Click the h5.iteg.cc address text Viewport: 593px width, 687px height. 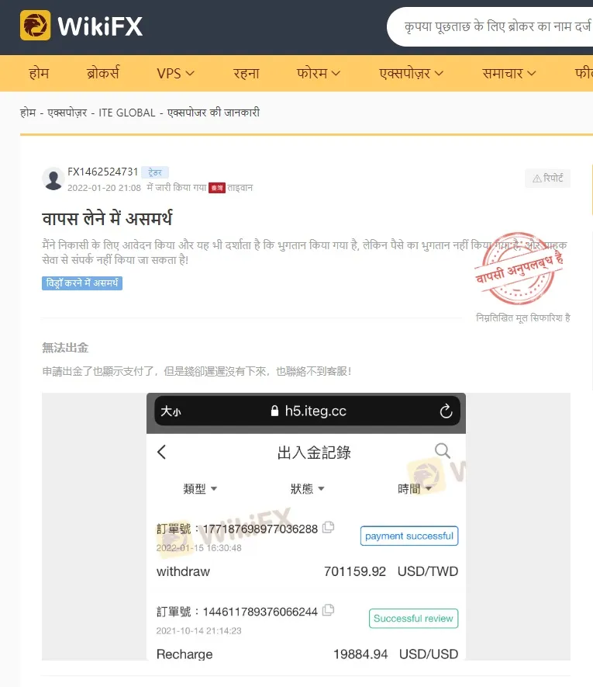(315, 411)
